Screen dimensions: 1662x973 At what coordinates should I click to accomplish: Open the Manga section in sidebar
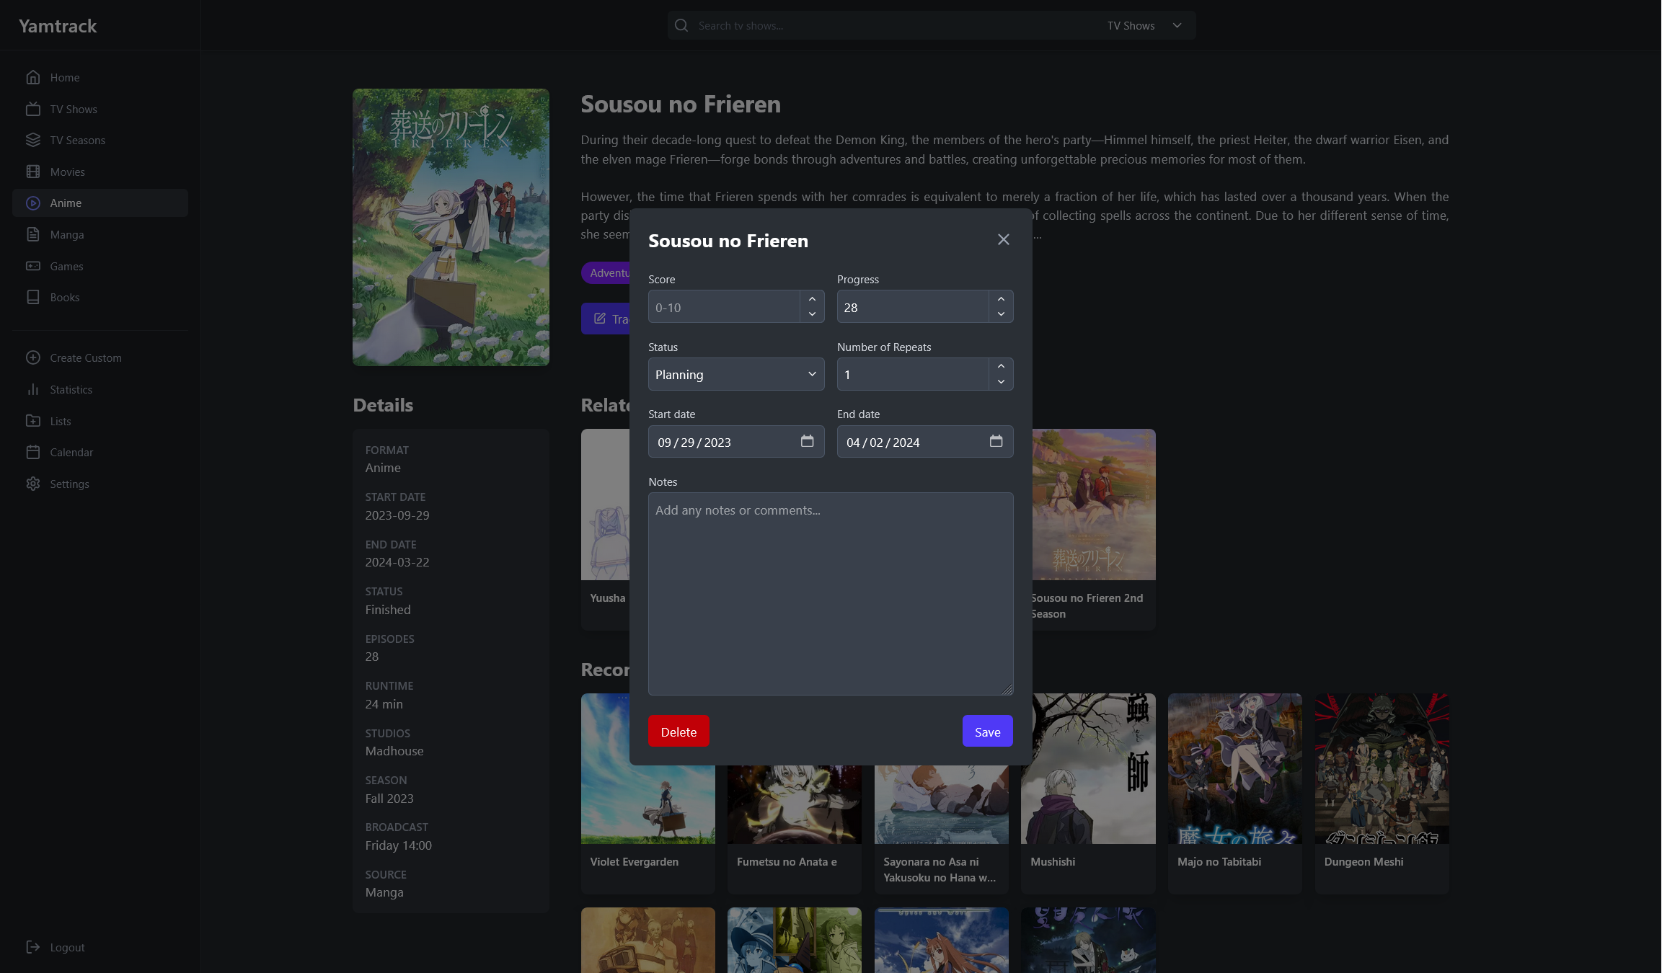click(67, 234)
